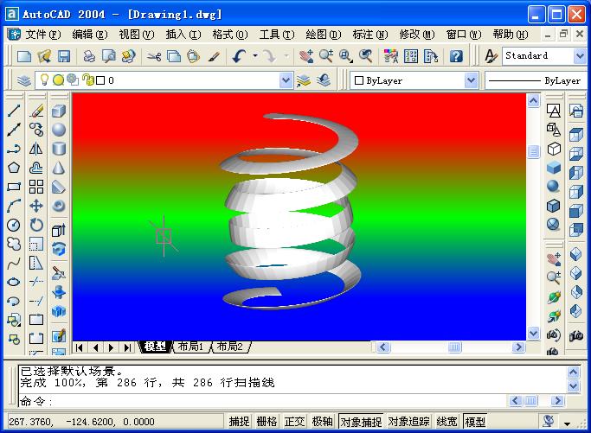Click command window scroll up arrow
591x433 pixels.
pos(574,373)
